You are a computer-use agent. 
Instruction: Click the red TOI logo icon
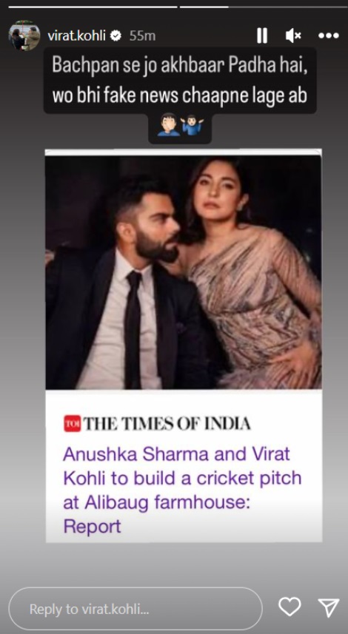click(72, 423)
